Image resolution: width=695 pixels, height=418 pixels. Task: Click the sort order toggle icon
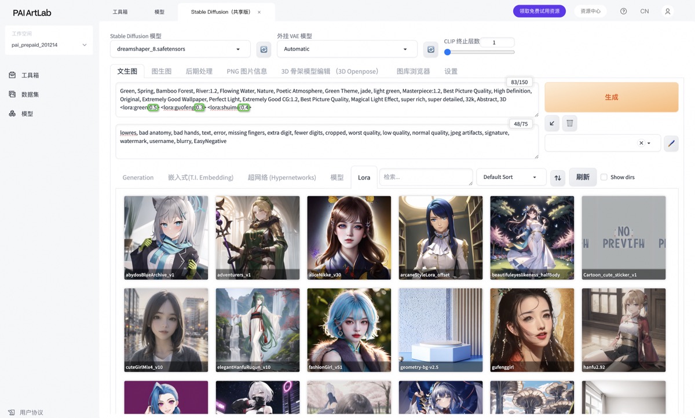point(558,177)
